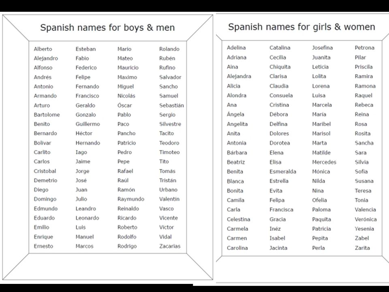Select the name Celestina
The width and height of the screenshot is (389, 292).
pyautogui.click(x=238, y=219)
